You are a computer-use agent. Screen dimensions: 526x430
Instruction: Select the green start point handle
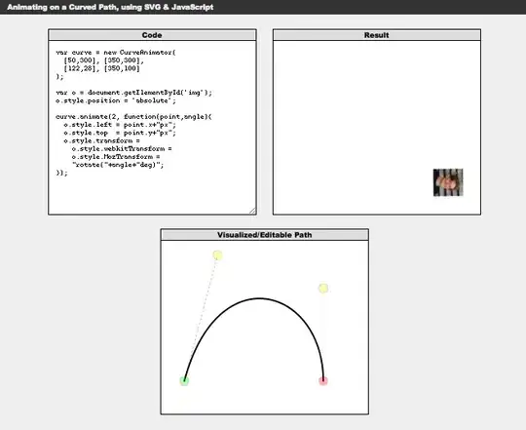(184, 381)
